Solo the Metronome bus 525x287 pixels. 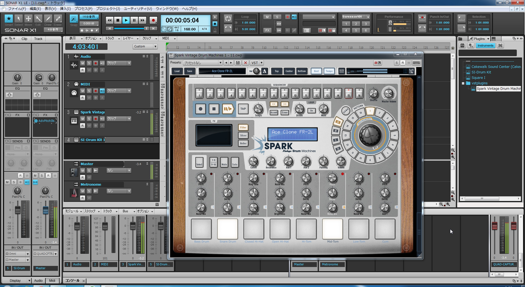coord(89,191)
